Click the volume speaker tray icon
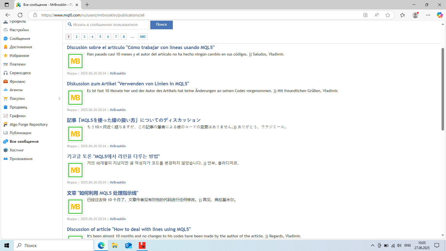The width and height of the screenshot is (446, 251). click(399, 245)
